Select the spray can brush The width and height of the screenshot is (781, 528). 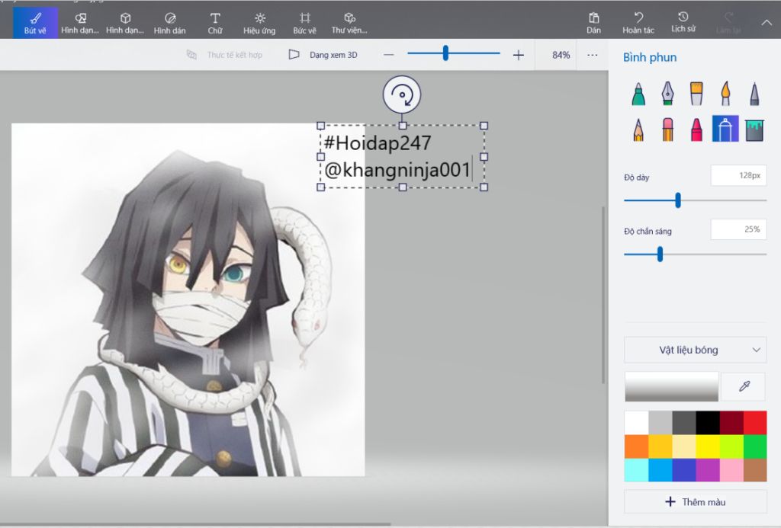pos(725,129)
